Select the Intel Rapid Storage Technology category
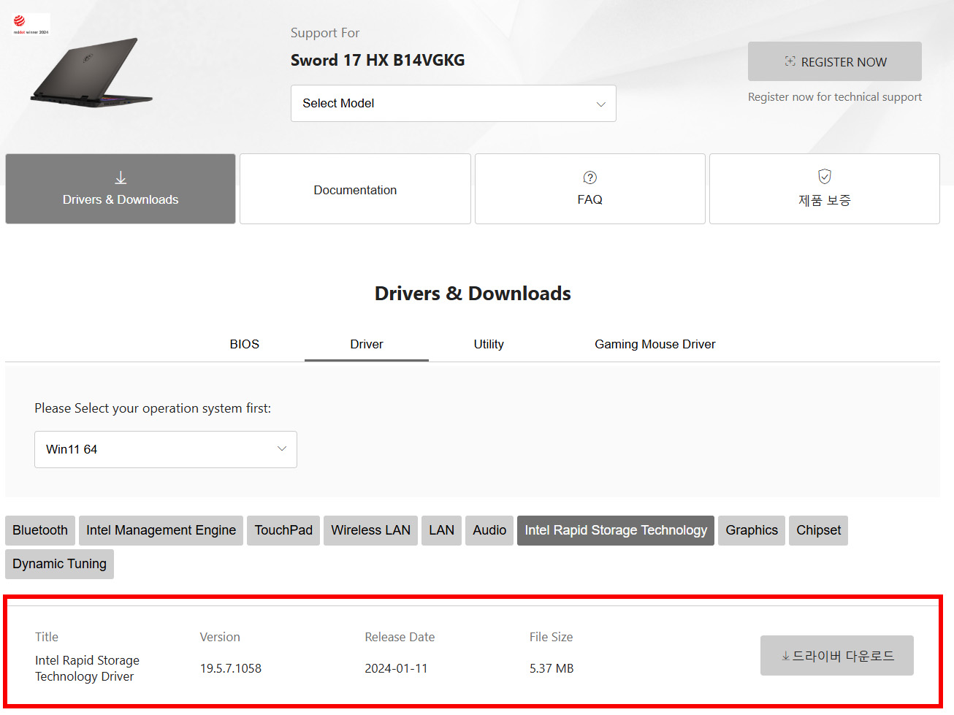Viewport: 954px width, 715px height. [x=616, y=530]
